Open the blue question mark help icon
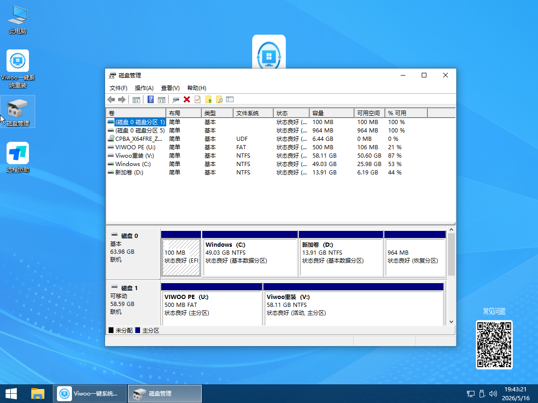The height and width of the screenshot is (403, 538). 150,99
